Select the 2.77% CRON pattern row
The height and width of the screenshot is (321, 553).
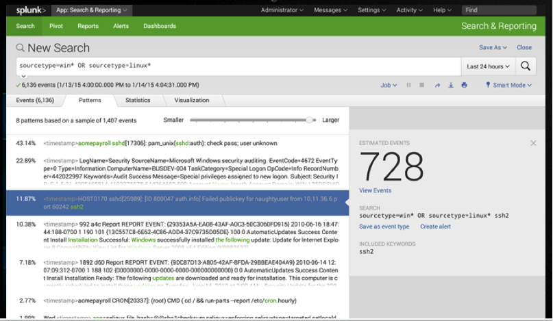pyautogui.click(x=177, y=301)
